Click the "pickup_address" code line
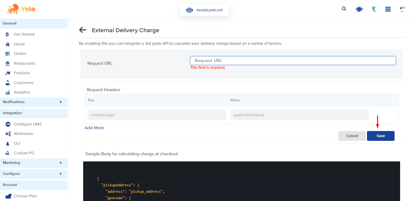This screenshot has width=413, height=201. 135,191
